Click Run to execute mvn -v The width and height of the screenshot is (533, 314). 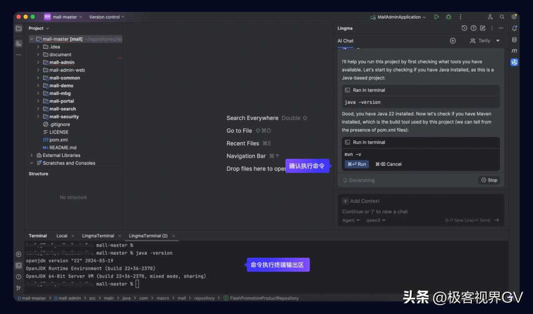[356, 163]
